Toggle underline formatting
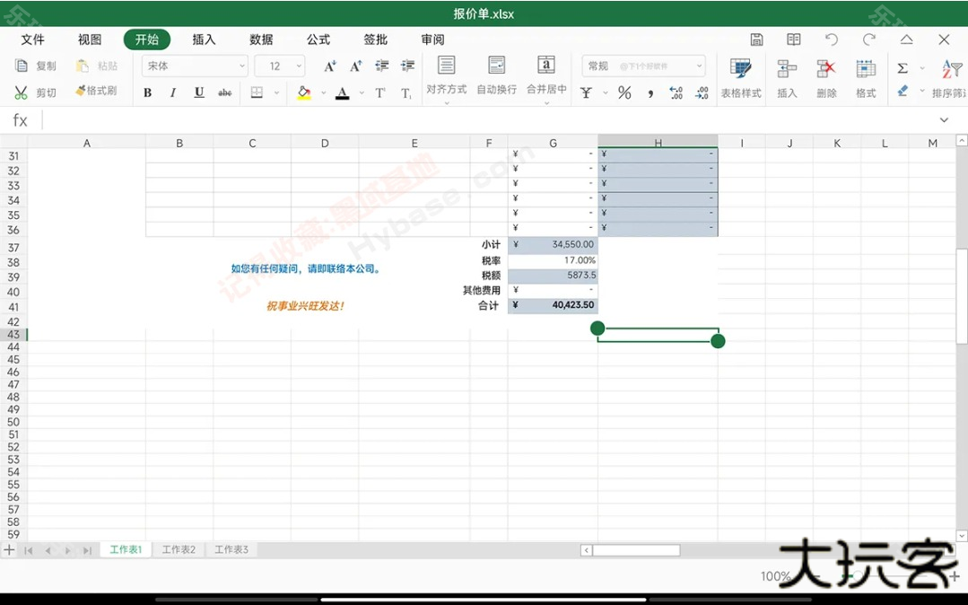Viewport: 968px width, 605px height. 197,92
